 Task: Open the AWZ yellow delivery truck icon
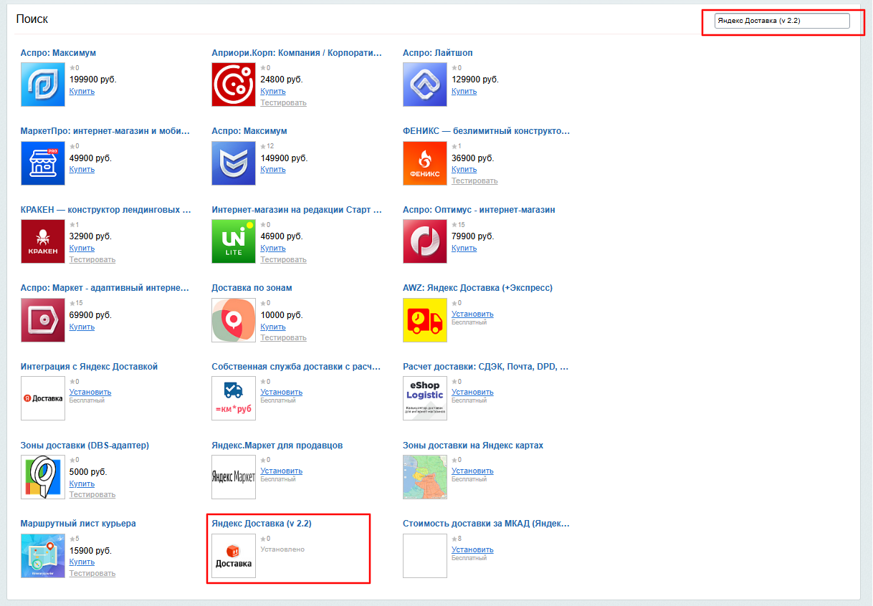(425, 320)
